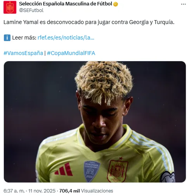
Task: Click the 706,4 mil Visualizaciones count
Action: click(86, 191)
